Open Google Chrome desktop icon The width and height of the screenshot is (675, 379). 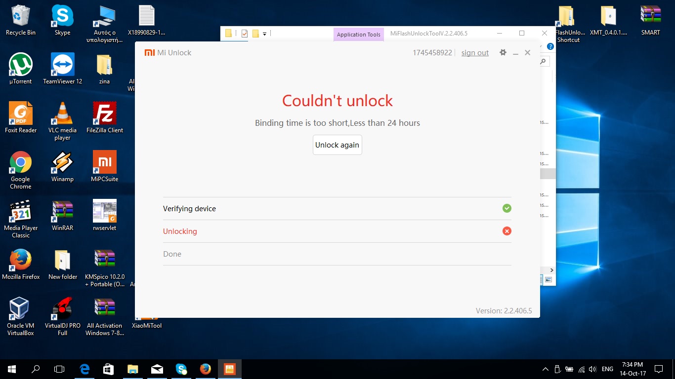click(21, 166)
